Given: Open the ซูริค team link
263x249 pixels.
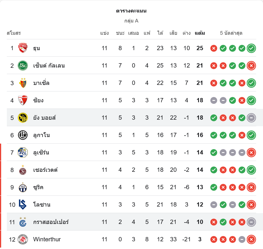Looking at the screenshot, I should click(38, 187).
